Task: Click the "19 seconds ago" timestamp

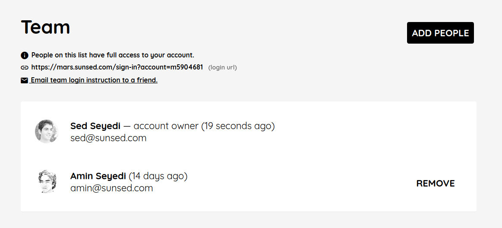Action: (x=238, y=126)
